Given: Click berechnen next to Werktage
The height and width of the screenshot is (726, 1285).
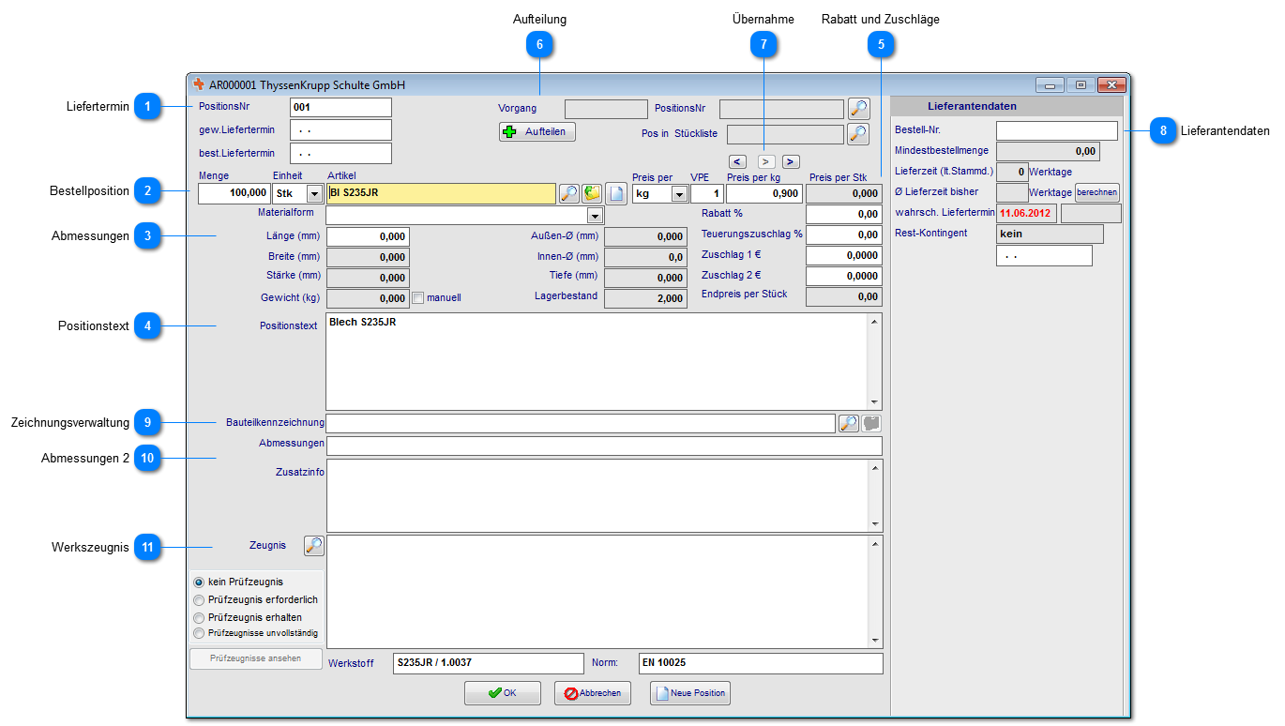Looking at the screenshot, I should [x=1097, y=192].
